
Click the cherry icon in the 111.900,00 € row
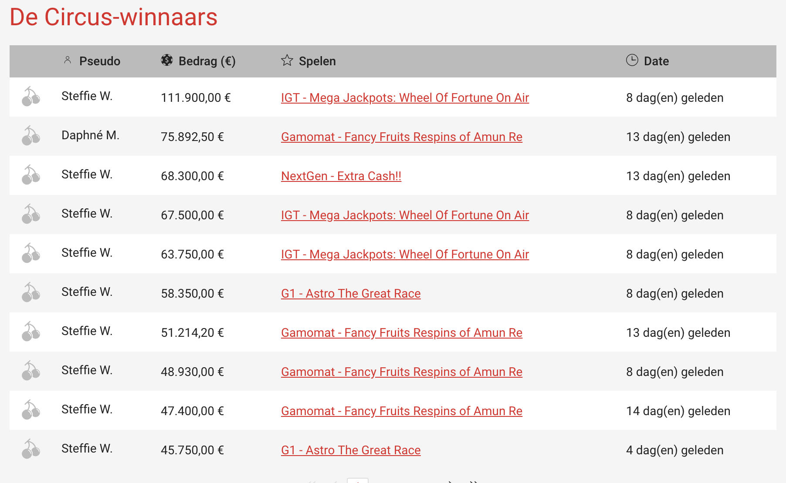30,97
